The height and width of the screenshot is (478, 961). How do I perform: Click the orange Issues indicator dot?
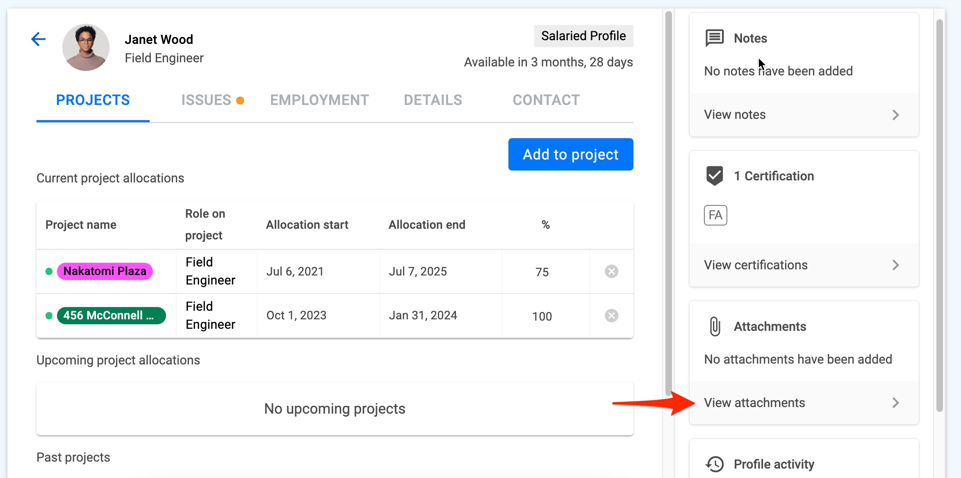(241, 100)
